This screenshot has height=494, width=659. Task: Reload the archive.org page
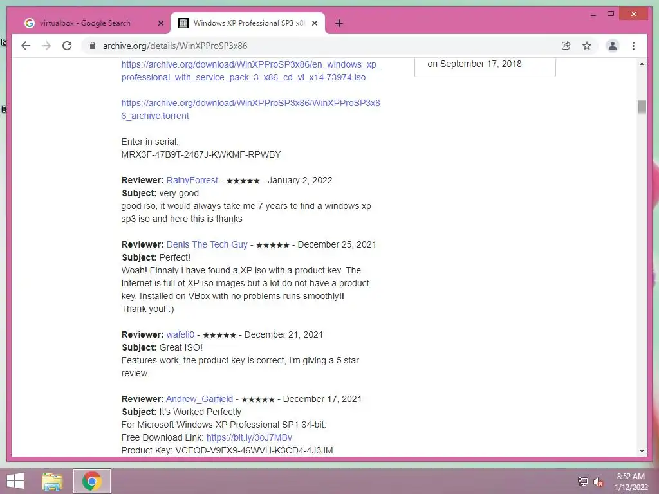pyautogui.click(x=67, y=46)
